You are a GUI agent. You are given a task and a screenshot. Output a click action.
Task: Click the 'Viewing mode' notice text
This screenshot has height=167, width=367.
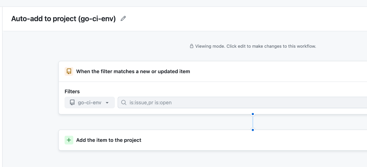(256, 46)
